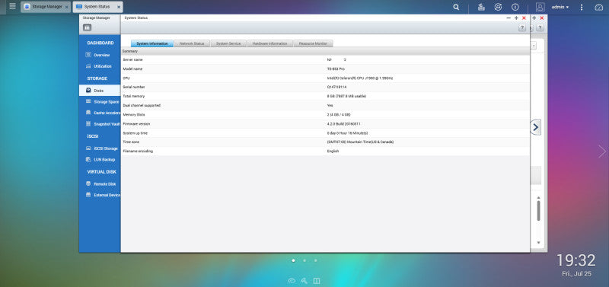Viewport: 609px width, 287px height.
Task: Click Storage Manager scrollbar down arrow
Action: [x=538, y=242]
